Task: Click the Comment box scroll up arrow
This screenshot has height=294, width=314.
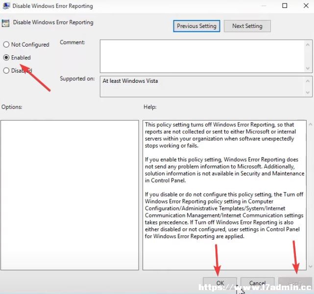Action: click(308, 45)
